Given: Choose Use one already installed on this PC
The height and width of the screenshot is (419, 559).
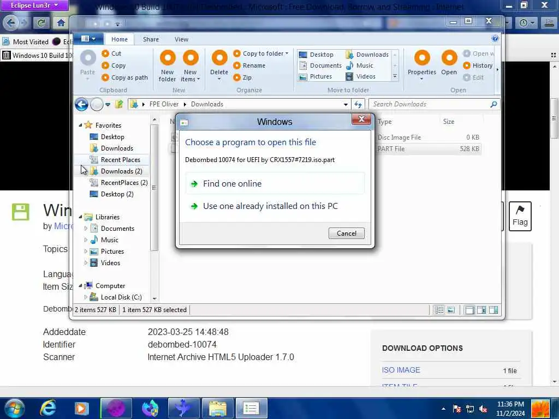Looking at the screenshot, I should coord(275,206).
